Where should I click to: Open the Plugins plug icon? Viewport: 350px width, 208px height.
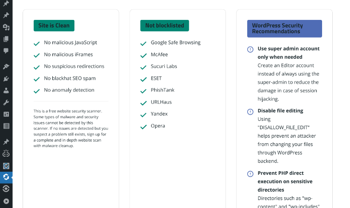(6, 78)
